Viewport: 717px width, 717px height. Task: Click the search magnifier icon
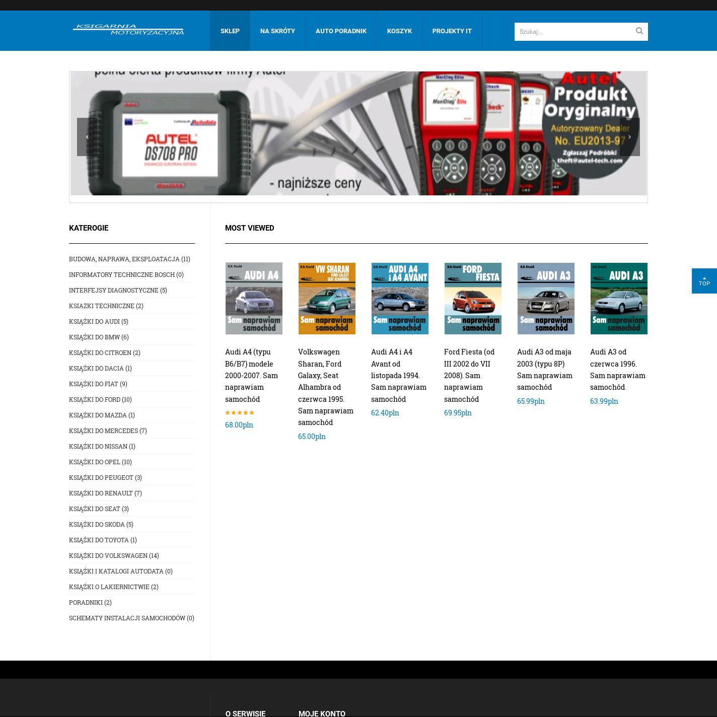click(x=639, y=31)
